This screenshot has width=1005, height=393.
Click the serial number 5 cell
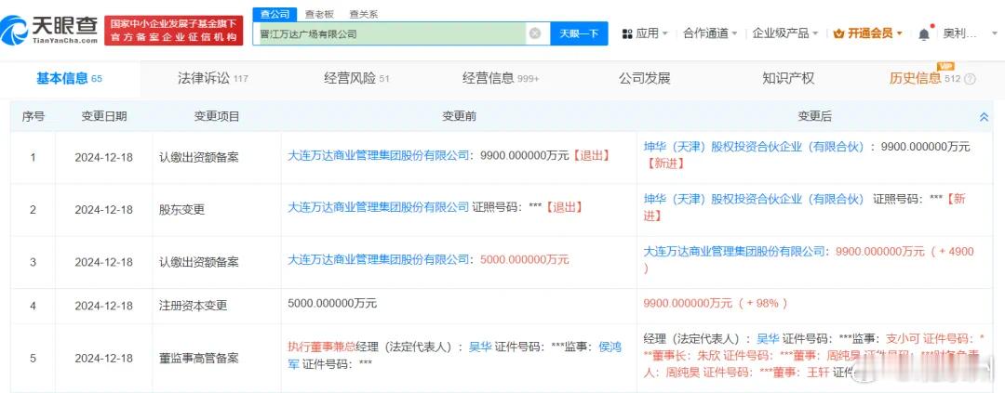[x=33, y=358]
